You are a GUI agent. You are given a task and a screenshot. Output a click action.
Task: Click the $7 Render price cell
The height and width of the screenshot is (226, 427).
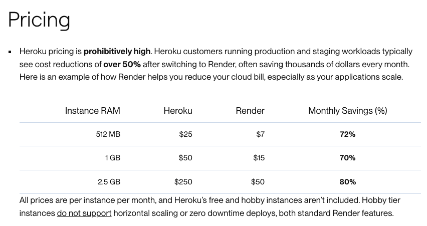[x=260, y=134]
